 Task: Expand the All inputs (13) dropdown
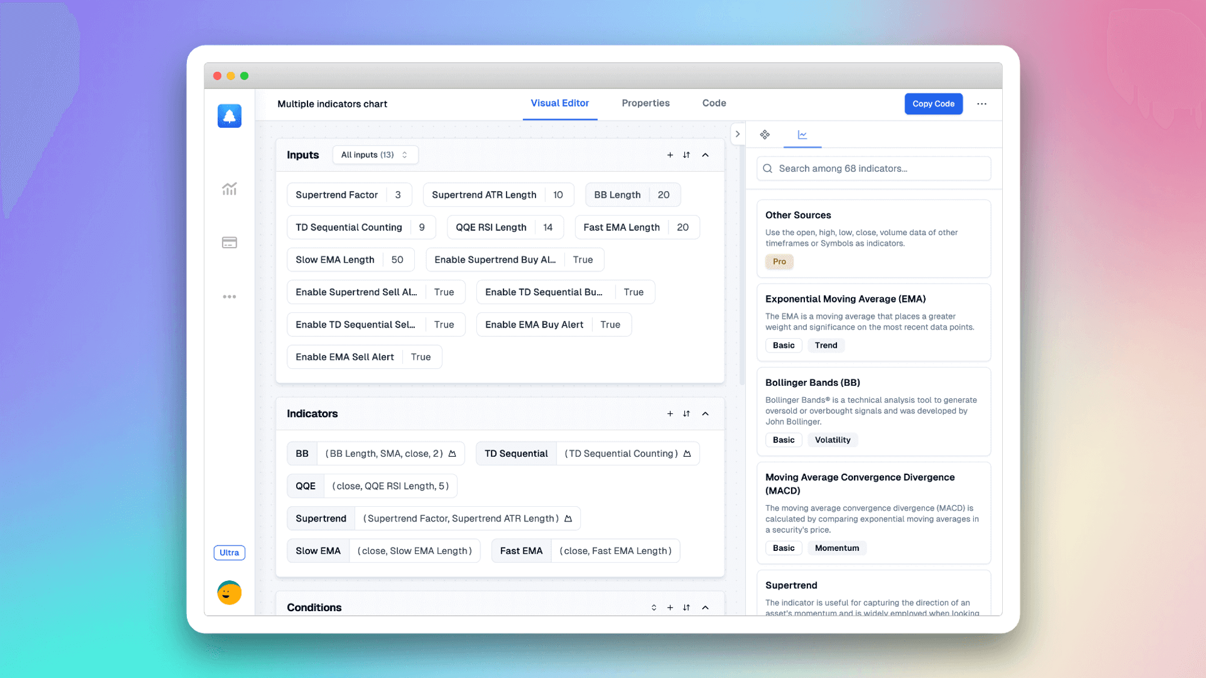coord(373,155)
